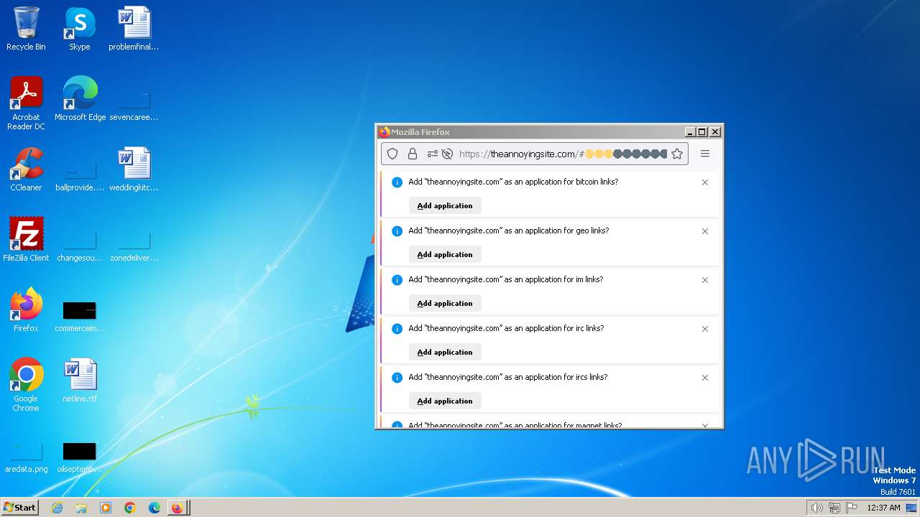Bookmark this page with the star icon
This screenshot has width=920, height=517.
(x=677, y=154)
